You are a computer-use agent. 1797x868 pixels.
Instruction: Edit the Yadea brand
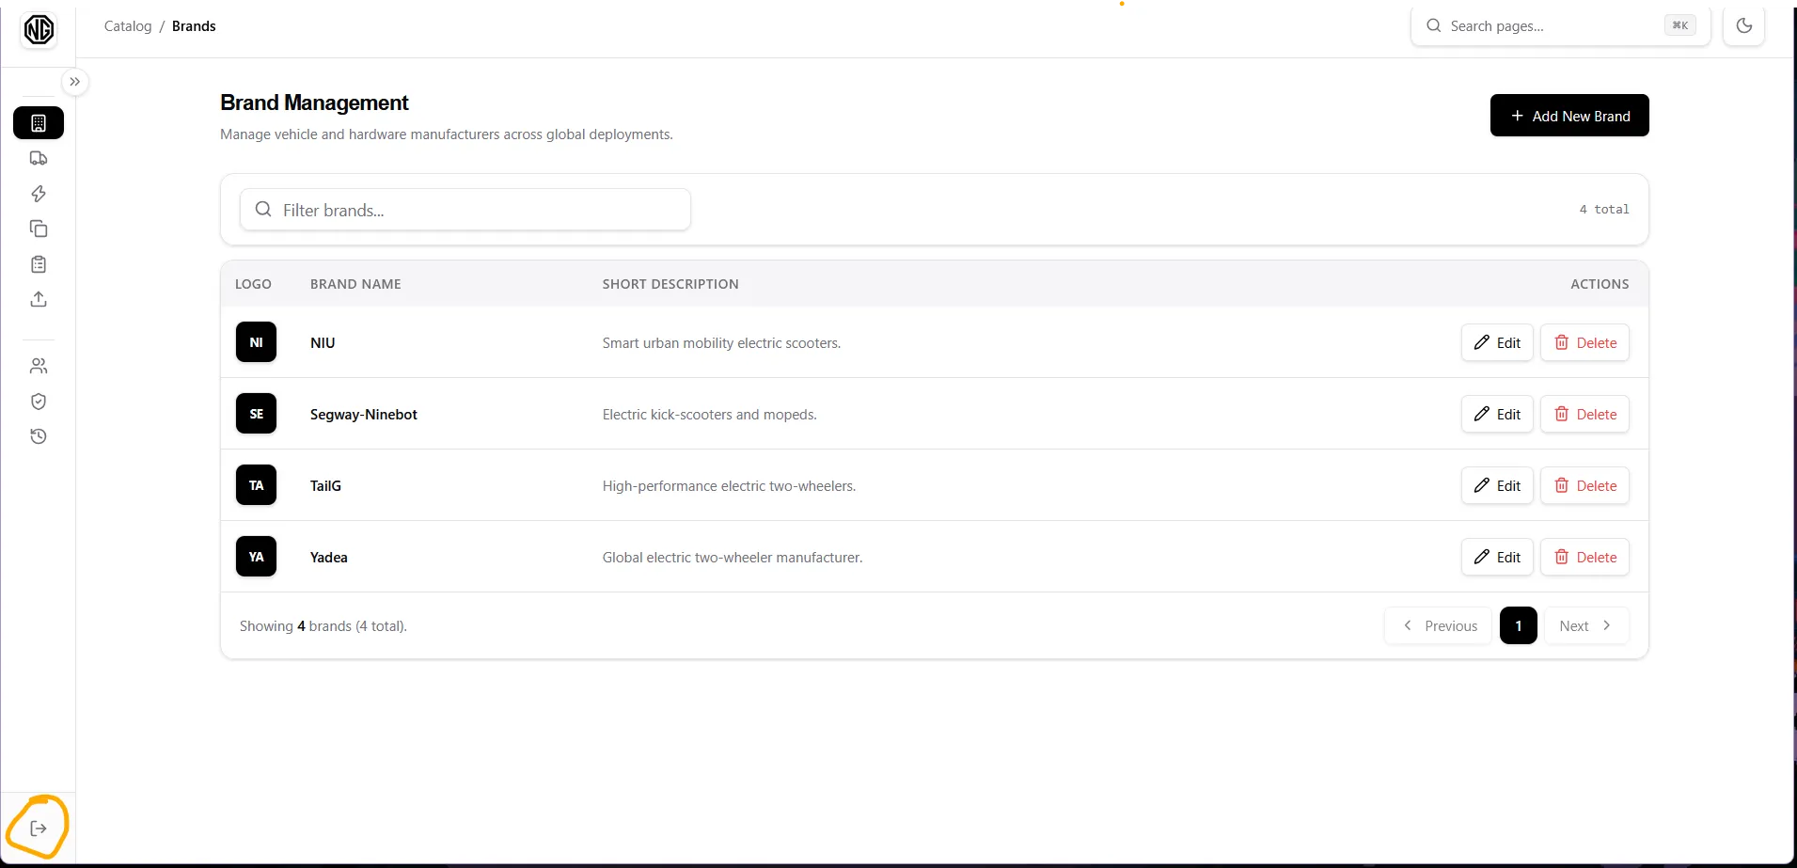(x=1497, y=557)
